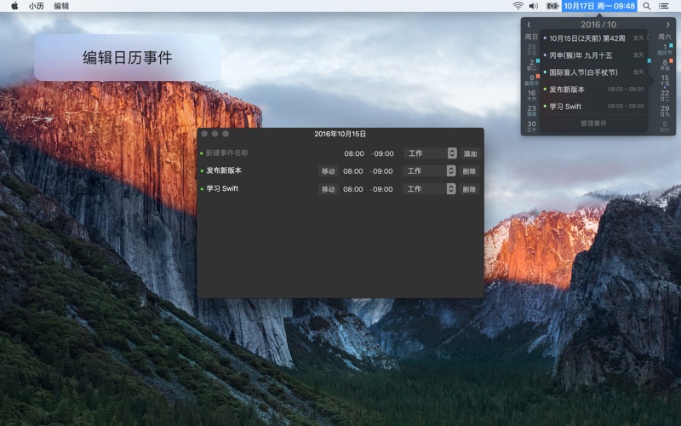
Task: Click 添加 button to add new event
Action: [x=470, y=153]
